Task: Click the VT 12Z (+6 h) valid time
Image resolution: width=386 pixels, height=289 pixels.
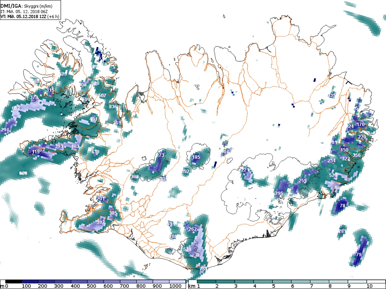Action: 30,17
